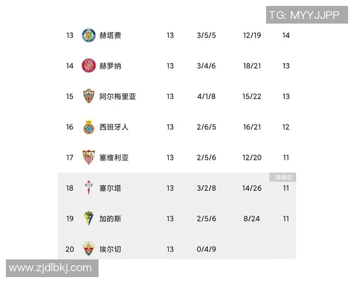Click 西班牙人 record 2/6/5

pyautogui.click(x=206, y=127)
